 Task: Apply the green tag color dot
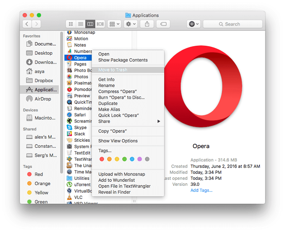tap(124, 159)
